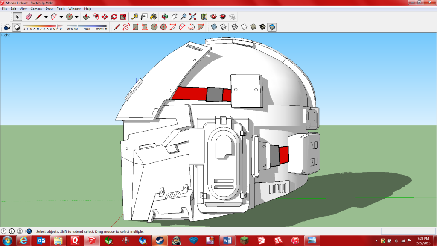Activate the Push/Pull tool
The image size is (437, 246).
pyautogui.click(x=86, y=17)
